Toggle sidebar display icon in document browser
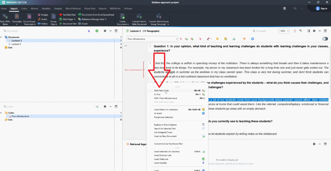This screenshot has height=171, width=331. click(x=308, y=31)
